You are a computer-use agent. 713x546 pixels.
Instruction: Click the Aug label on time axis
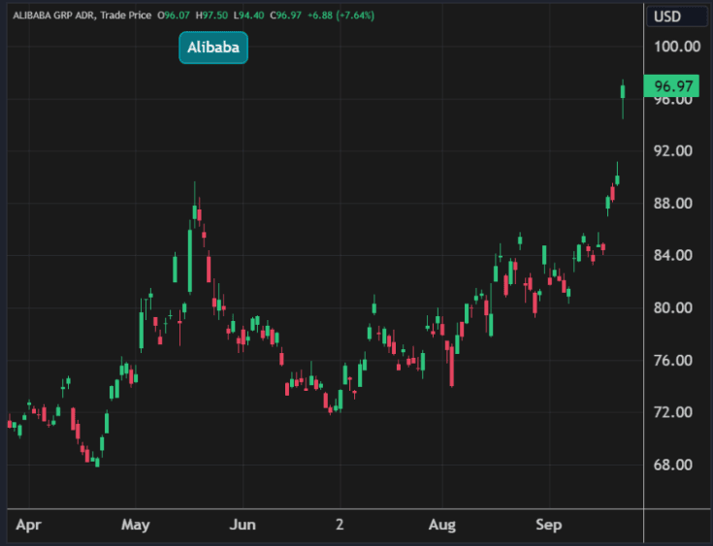(x=442, y=525)
